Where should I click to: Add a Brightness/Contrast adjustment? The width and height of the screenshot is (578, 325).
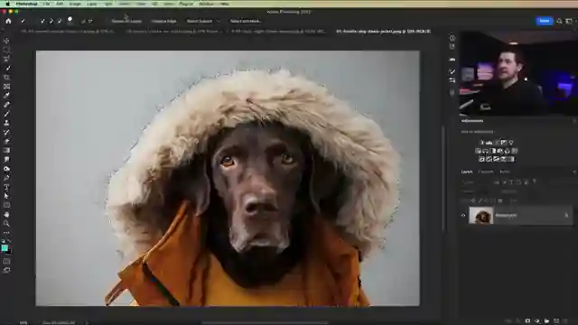point(481,143)
